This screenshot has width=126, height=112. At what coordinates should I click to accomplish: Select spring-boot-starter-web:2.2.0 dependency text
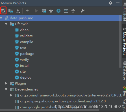pos(71,95)
